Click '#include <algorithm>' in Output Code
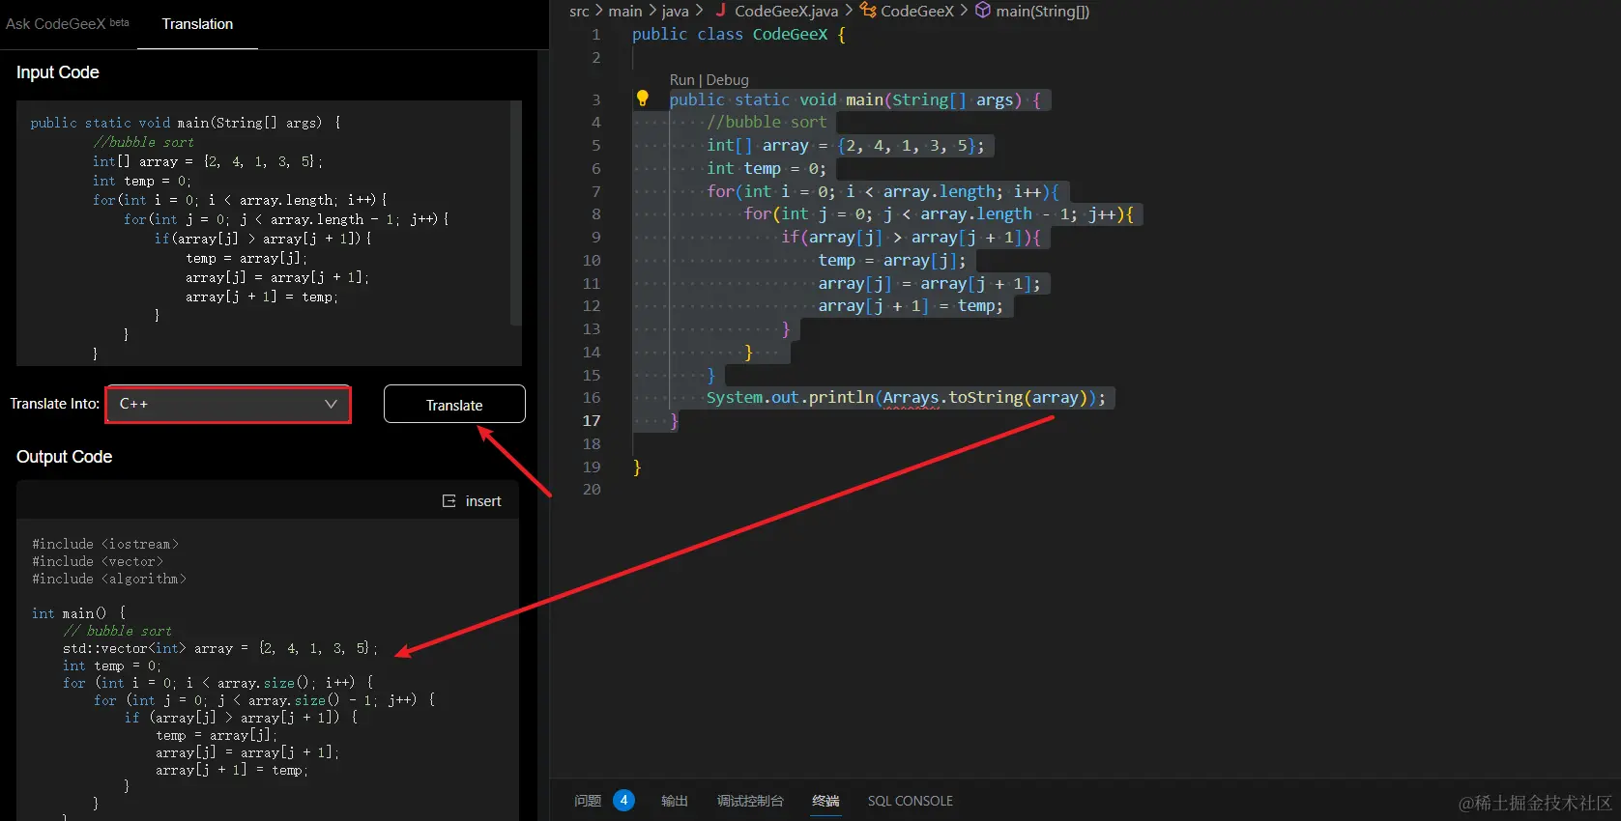The height and width of the screenshot is (821, 1621). [109, 579]
